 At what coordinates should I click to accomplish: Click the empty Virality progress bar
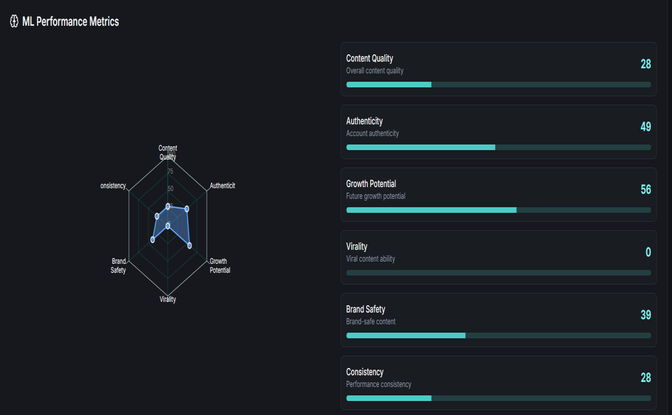pos(498,273)
